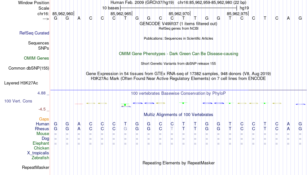Viewport: 307px width, 175px height.
Task: Click the 85,962,965 ruler position
Action: click(121, 14)
